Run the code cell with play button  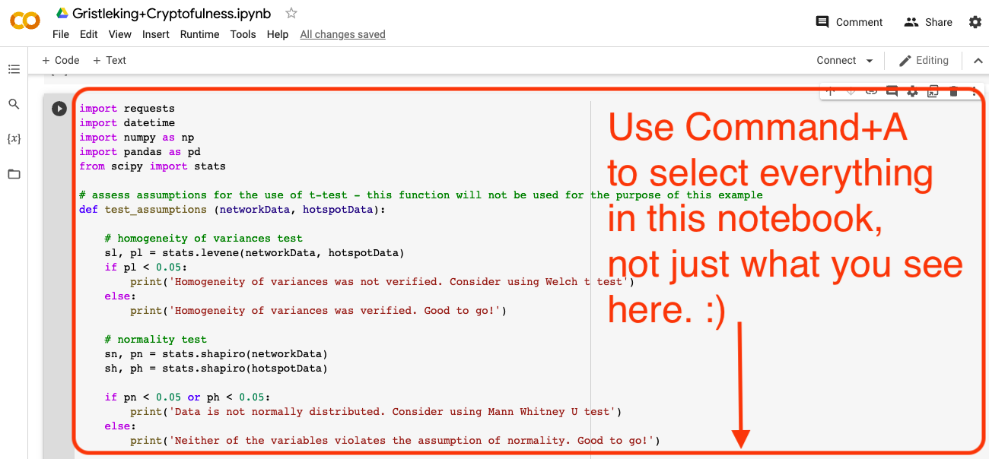pos(59,109)
